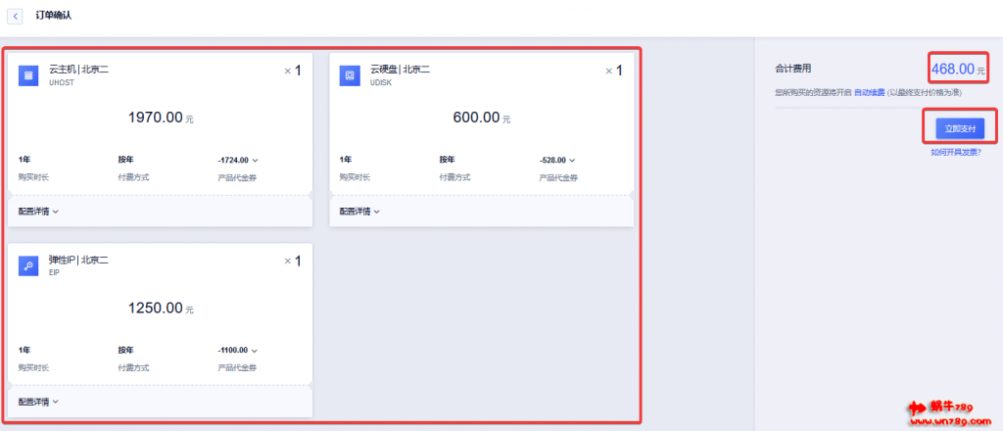Click the 如何开具发票? link

[x=956, y=152]
